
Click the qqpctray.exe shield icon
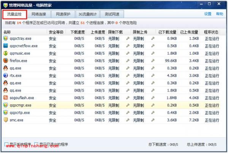coord(6,38)
